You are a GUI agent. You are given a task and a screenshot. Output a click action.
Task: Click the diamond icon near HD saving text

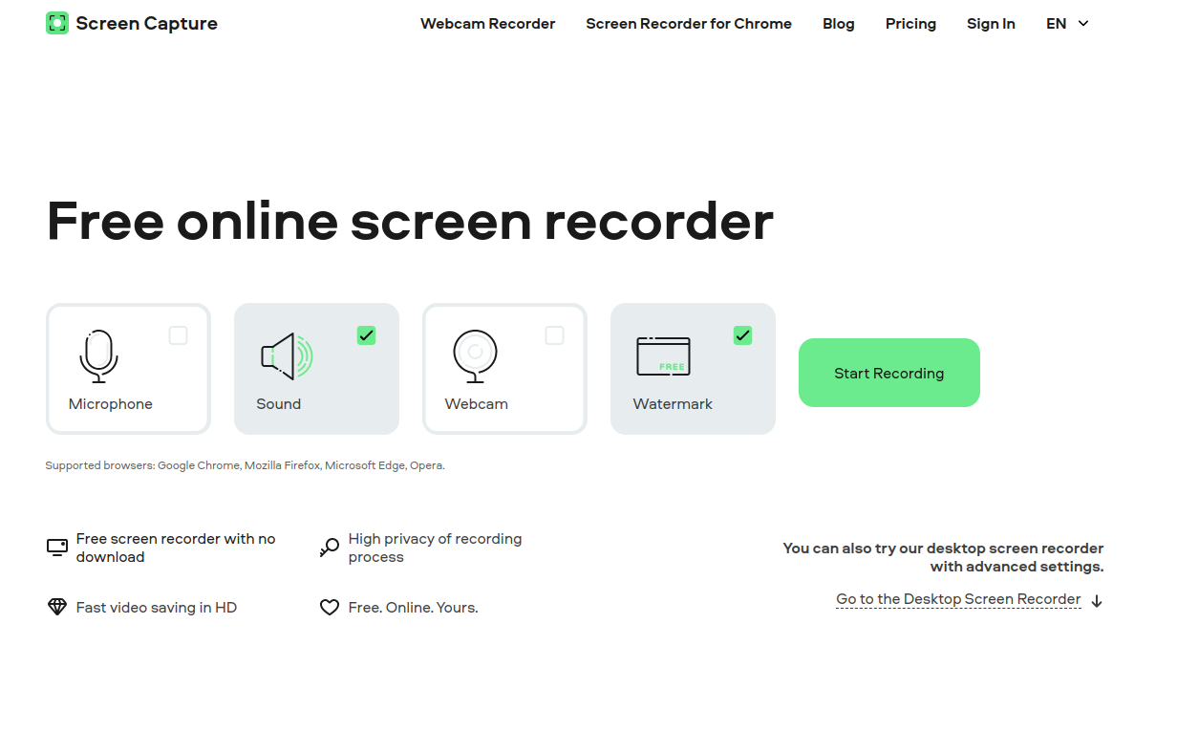click(56, 607)
